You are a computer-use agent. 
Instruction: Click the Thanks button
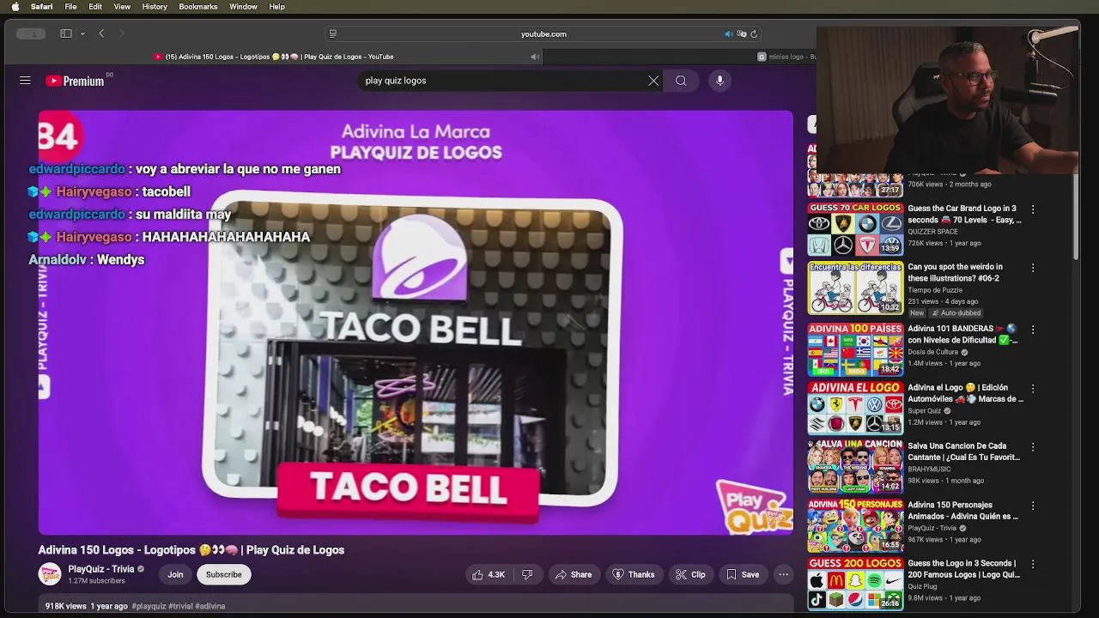(x=633, y=574)
